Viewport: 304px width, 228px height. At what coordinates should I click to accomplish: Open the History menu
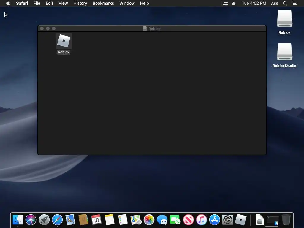(80, 3)
